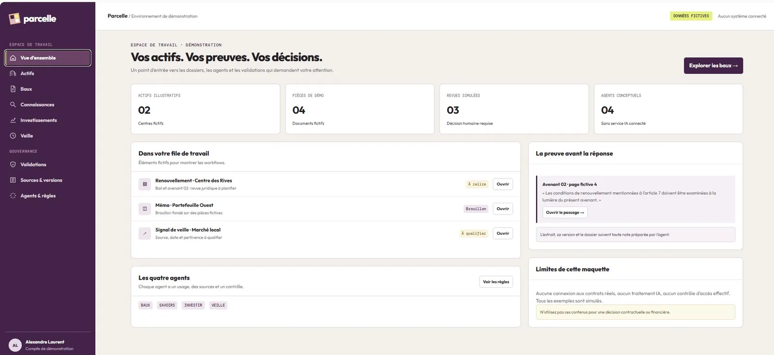Open the Validations page
This screenshot has width=774, height=355.
[x=48, y=165]
